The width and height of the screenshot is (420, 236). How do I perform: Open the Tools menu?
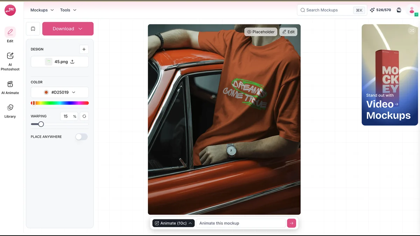click(x=68, y=10)
